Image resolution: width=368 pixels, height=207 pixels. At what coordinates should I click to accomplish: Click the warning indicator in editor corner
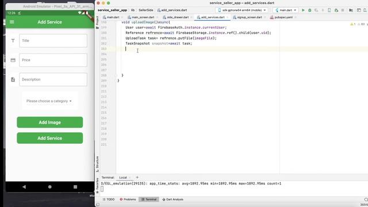[x=352, y=24]
